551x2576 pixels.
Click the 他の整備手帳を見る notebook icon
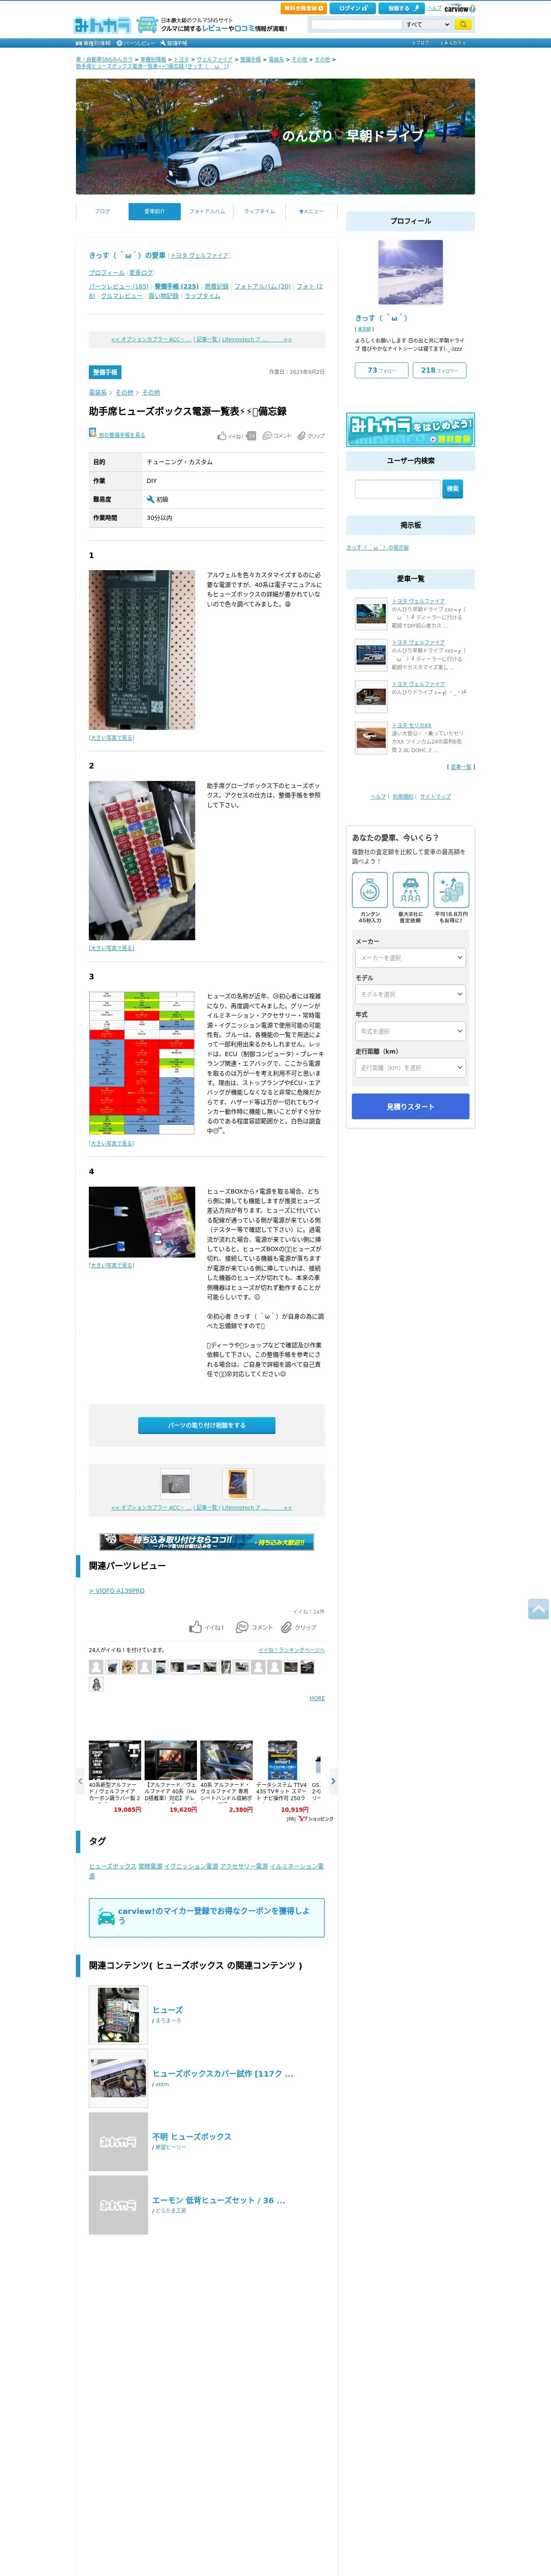[x=93, y=433]
